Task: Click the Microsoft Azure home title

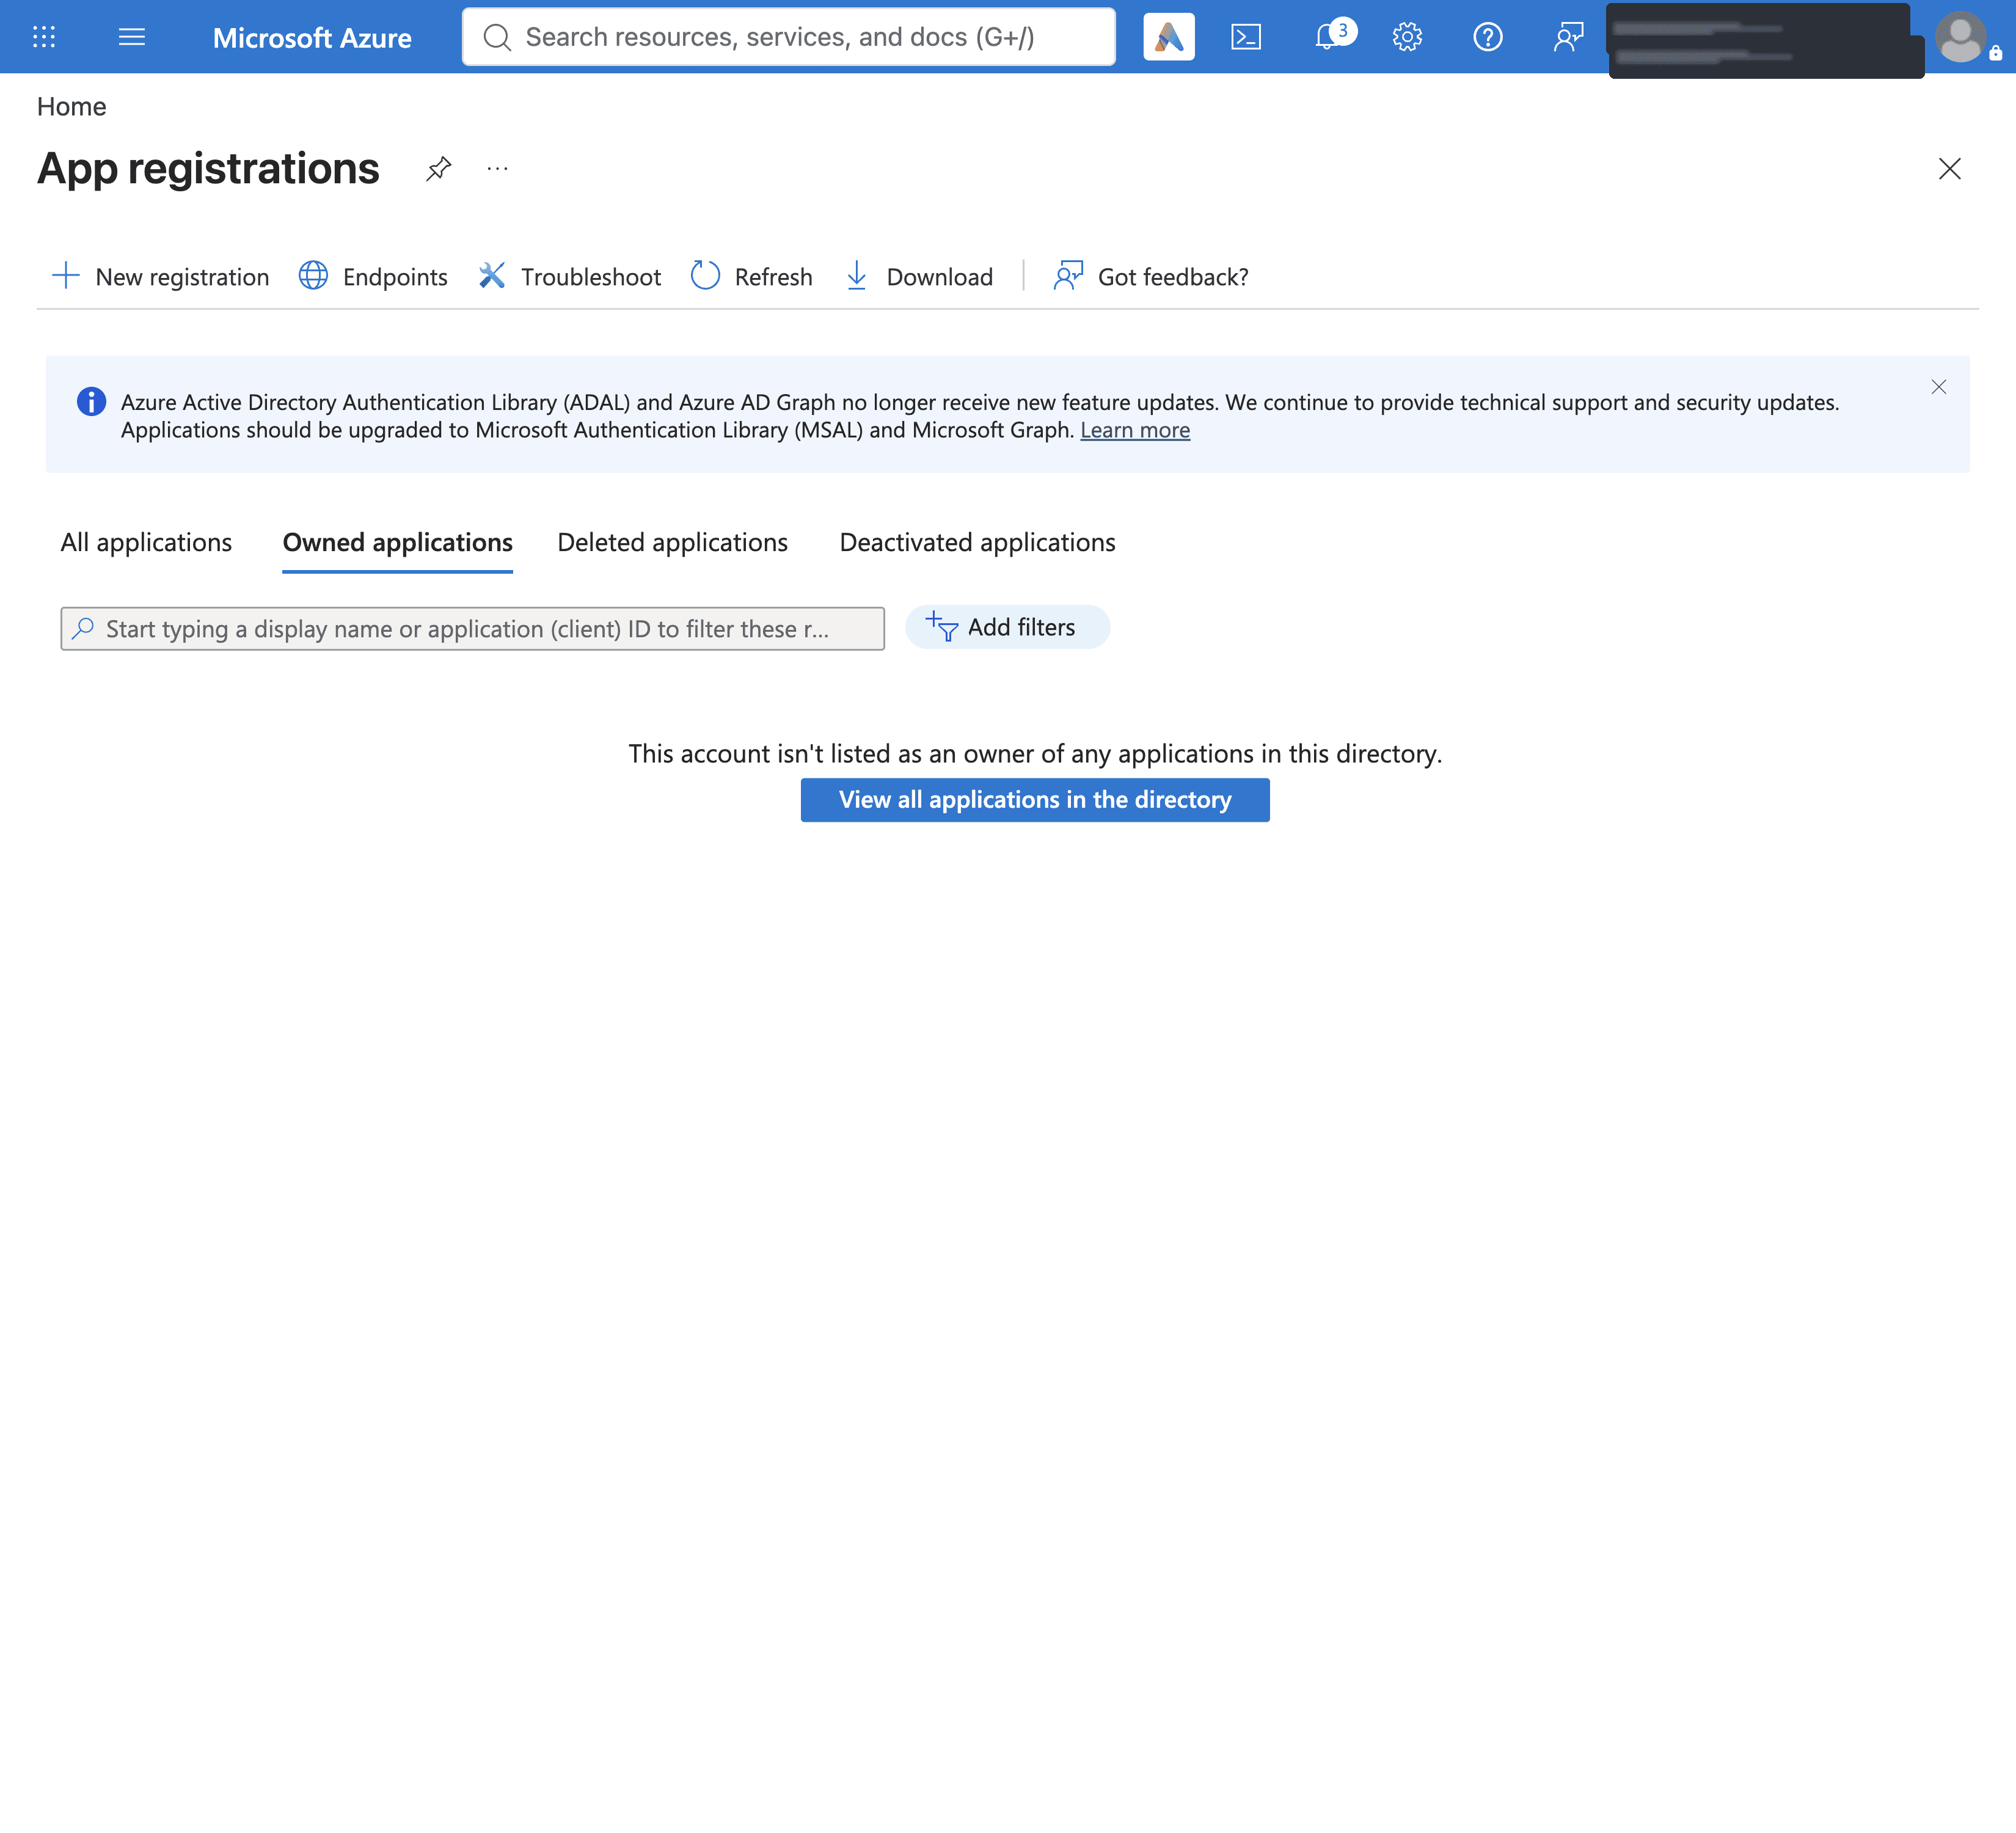Action: click(312, 38)
